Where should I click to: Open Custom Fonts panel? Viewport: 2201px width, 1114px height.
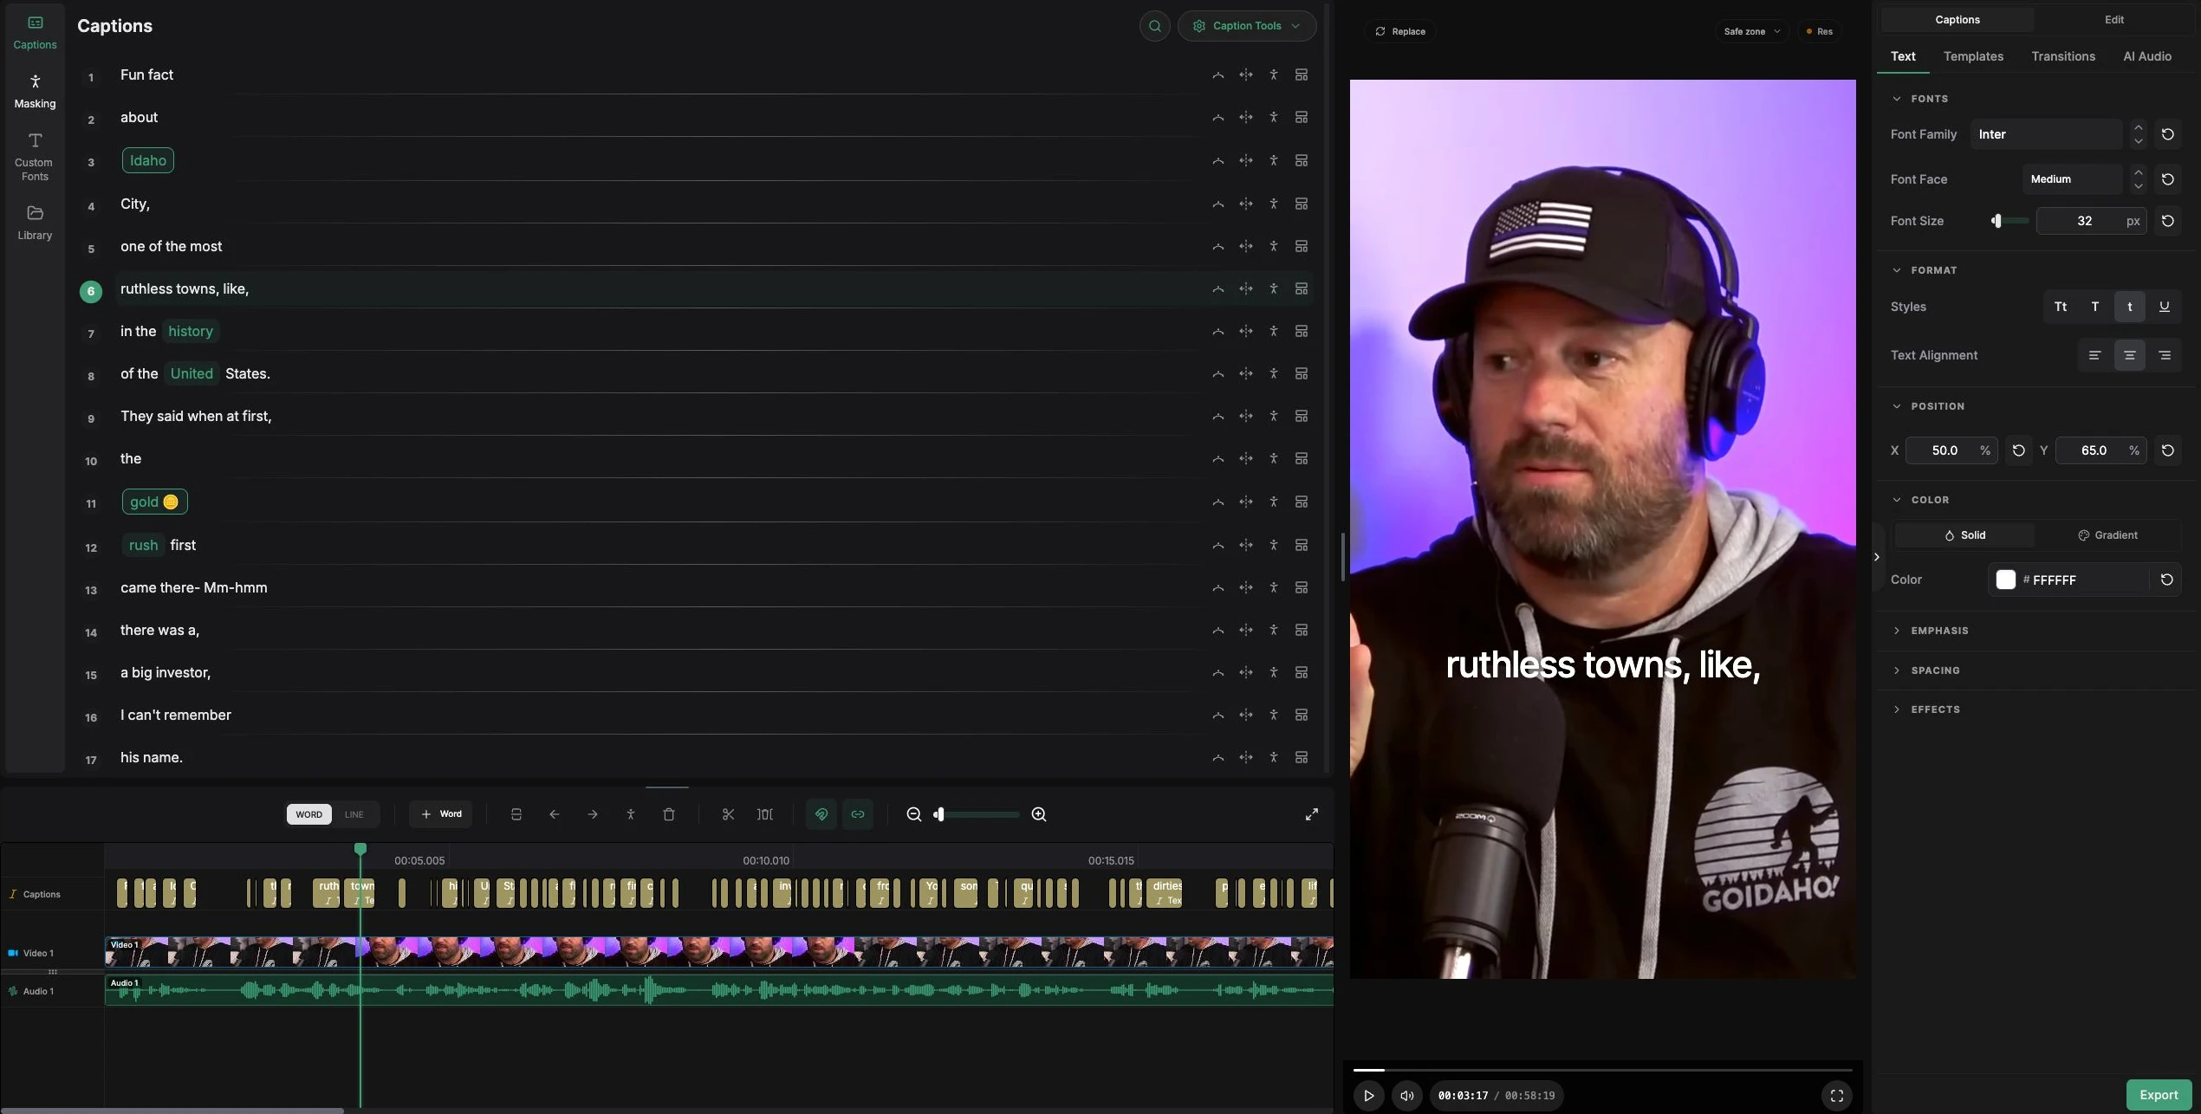click(x=35, y=156)
